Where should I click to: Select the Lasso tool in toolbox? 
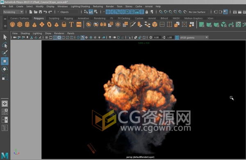[5, 45]
